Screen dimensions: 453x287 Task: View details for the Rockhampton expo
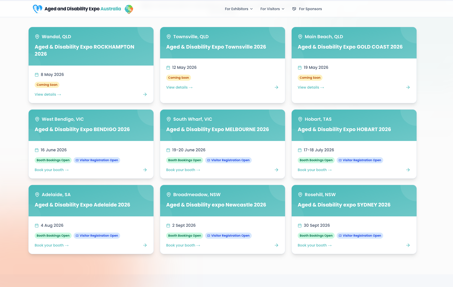pyautogui.click(x=48, y=94)
